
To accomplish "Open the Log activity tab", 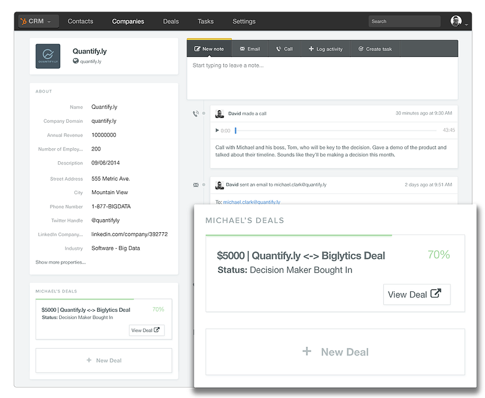I will tap(326, 49).
